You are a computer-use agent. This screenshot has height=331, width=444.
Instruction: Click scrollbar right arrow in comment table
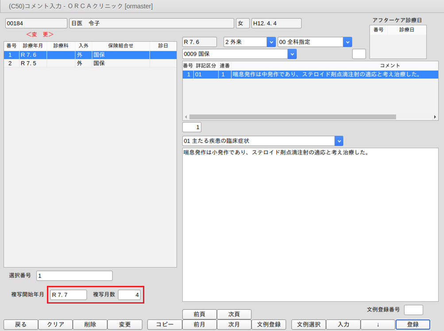[x=436, y=117]
